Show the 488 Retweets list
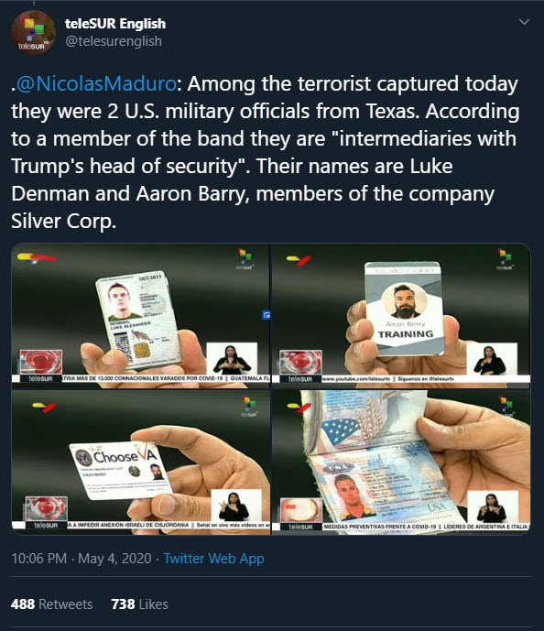Image resolution: width=544 pixels, height=631 pixels. click(x=52, y=604)
